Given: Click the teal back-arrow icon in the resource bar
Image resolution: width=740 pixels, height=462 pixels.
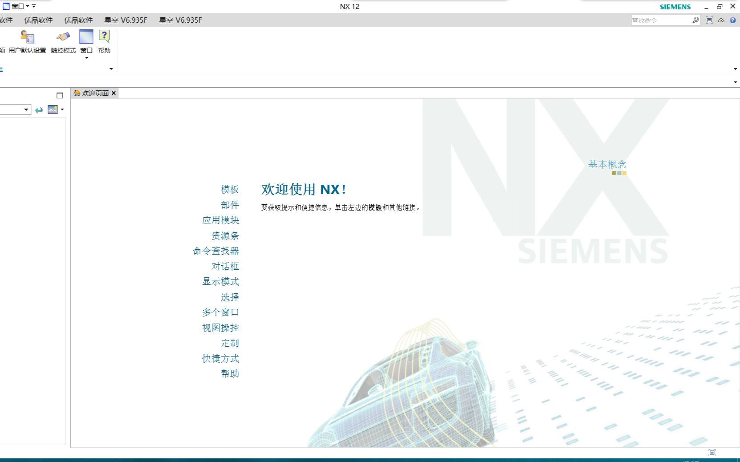Looking at the screenshot, I should pos(39,110).
